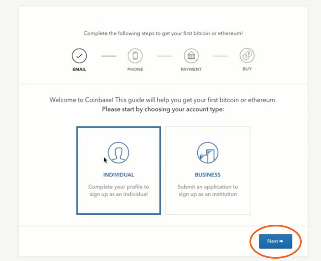This screenshot has width=321, height=261.
Task: Click the Next button
Action: point(275,241)
